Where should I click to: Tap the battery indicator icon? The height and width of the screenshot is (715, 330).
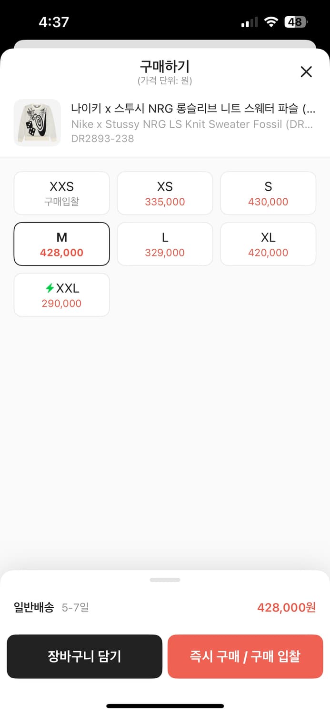click(296, 22)
